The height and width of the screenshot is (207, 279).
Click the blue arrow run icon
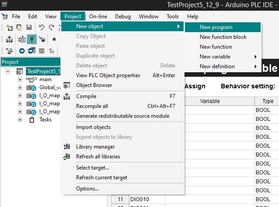(21, 51)
